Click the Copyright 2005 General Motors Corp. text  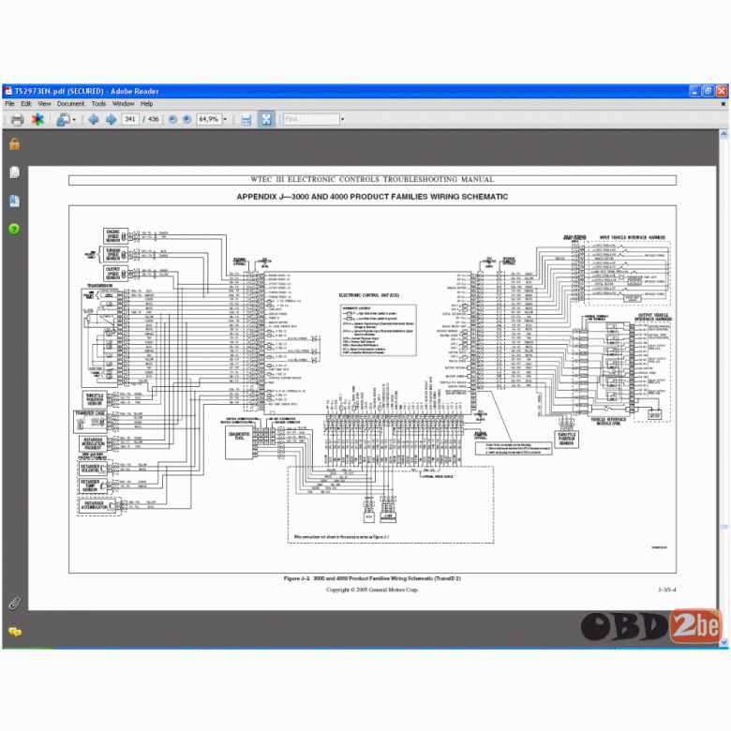[372, 589]
